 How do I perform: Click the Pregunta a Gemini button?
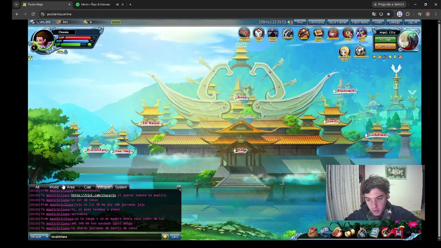(389, 4)
